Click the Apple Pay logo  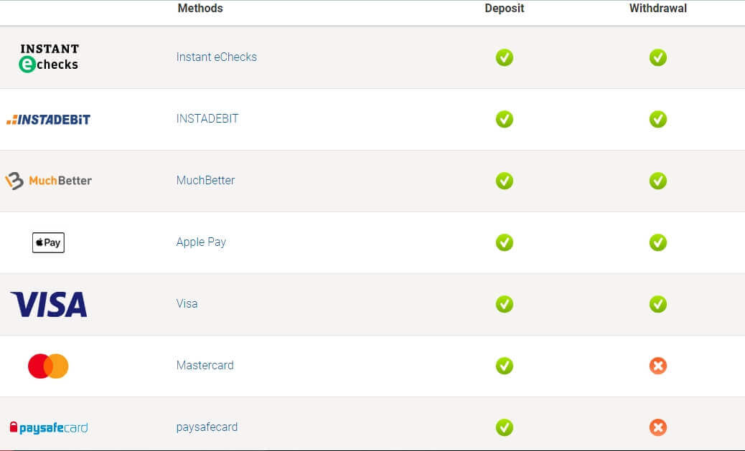pyautogui.click(x=48, y=242)
